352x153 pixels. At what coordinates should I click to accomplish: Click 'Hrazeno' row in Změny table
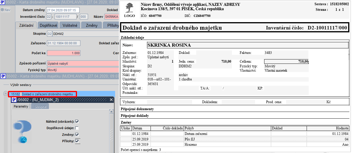click(235, 144)
